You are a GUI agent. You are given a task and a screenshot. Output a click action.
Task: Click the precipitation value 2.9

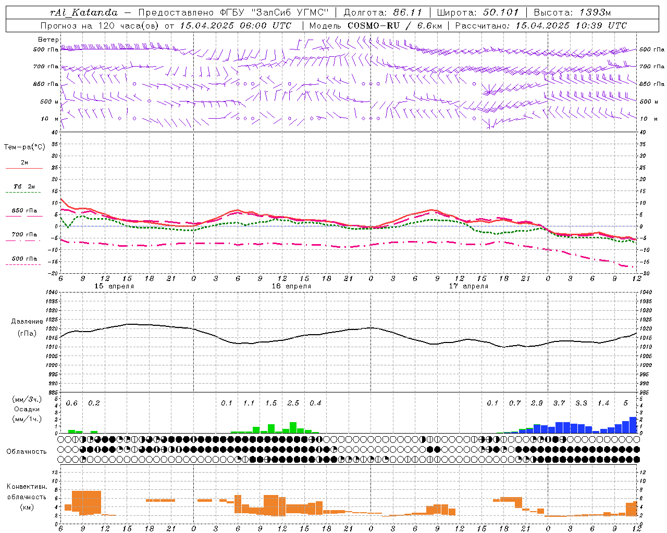tap(537, 403)
